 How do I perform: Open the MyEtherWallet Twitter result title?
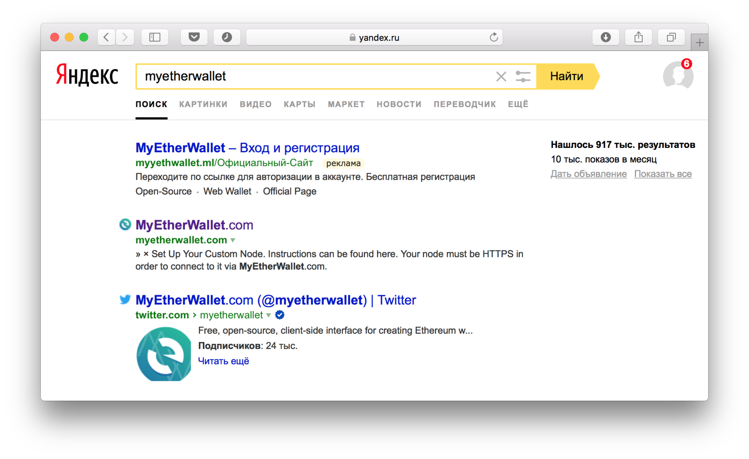click(x=276, y=300)
